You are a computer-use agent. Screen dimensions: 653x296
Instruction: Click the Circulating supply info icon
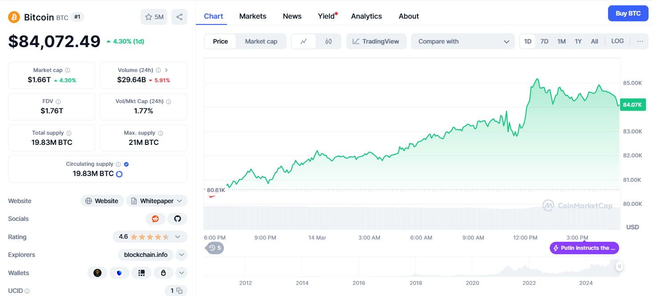(118, 164)
